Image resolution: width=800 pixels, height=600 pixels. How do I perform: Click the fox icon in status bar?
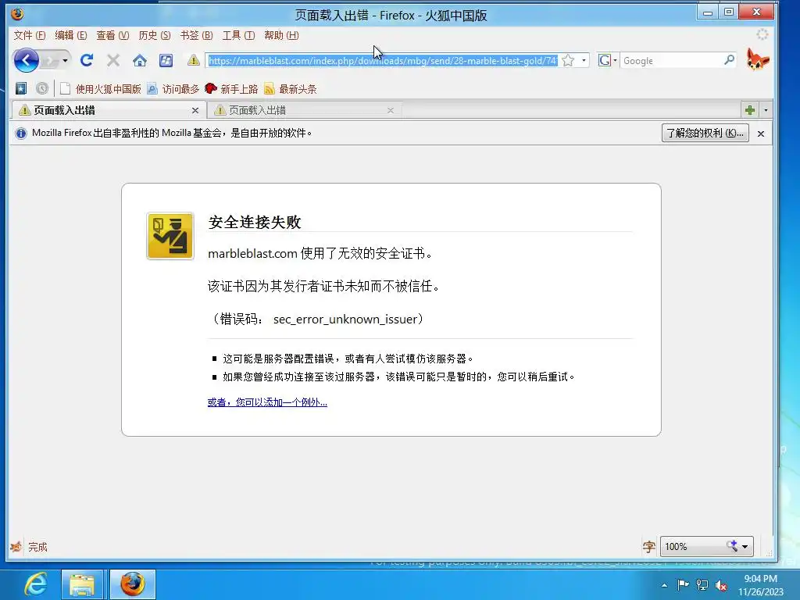pos(16,547)
